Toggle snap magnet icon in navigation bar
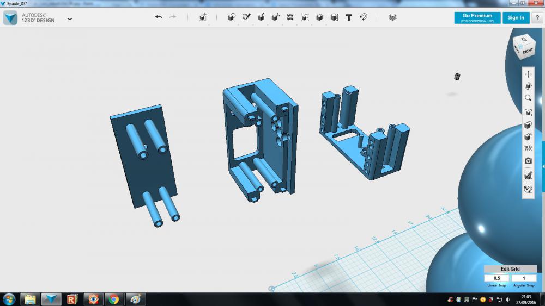 tap(528, 189)
